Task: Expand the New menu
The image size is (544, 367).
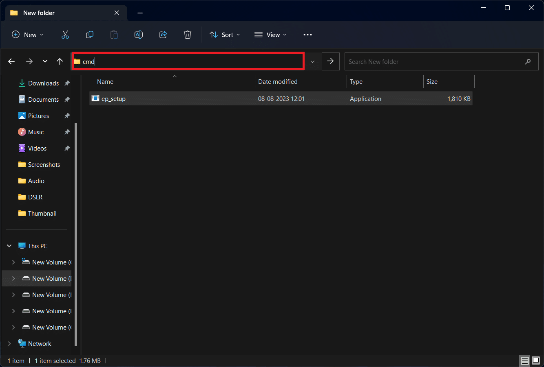Action: 27,35
